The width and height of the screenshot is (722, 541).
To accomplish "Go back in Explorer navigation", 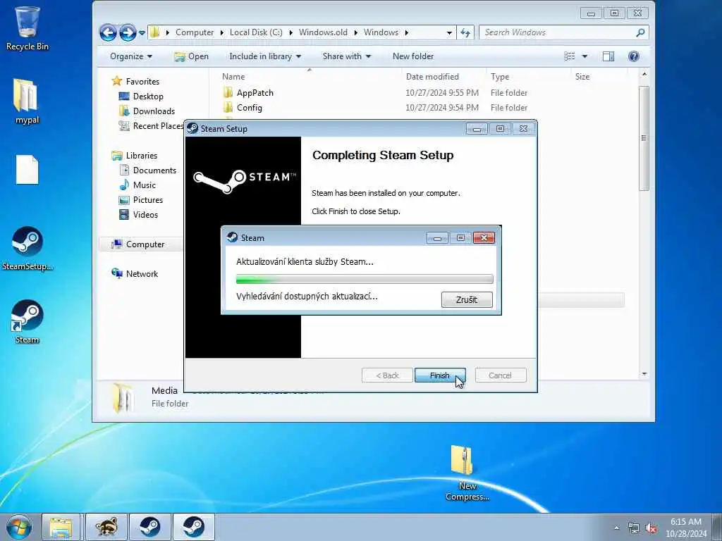I will 108,32.
